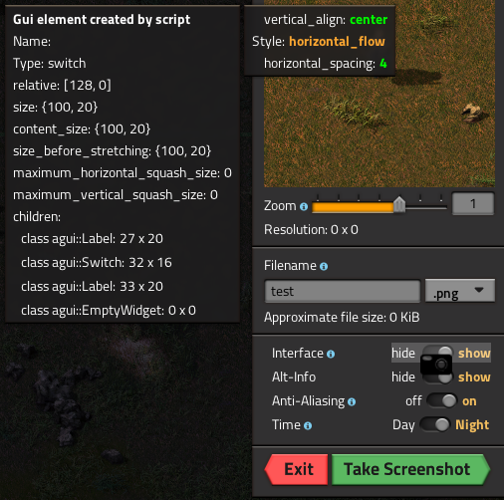Click the green Take Screenshot button
This screenshot has width=504, height=500.
pyautogui.click(x=410, y=469)
